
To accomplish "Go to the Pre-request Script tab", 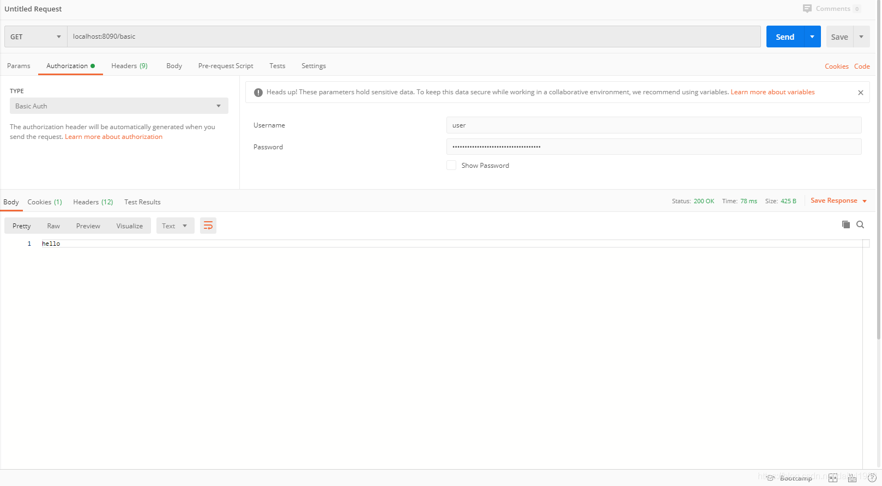I will (x=226, y=66).
